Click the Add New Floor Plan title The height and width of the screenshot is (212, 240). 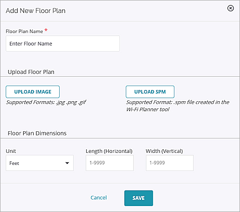point(36,11)
